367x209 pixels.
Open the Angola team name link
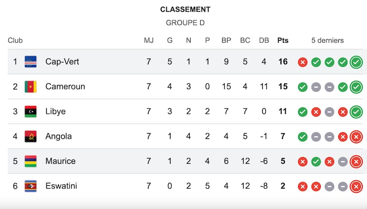click(x=58, y=136)
